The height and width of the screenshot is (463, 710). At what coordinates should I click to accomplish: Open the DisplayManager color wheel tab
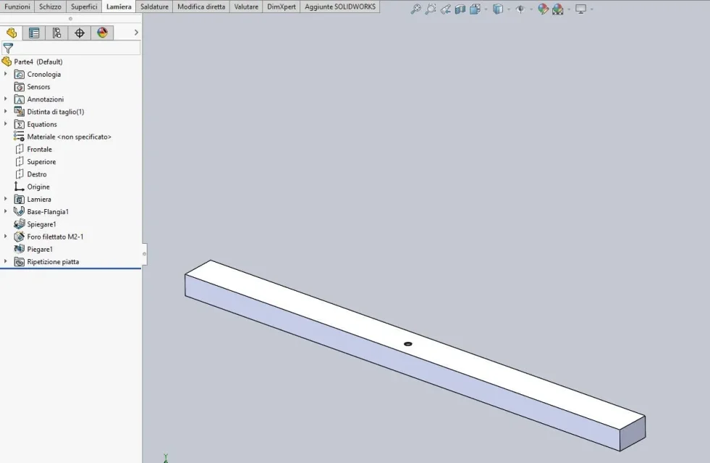[102, 33]
